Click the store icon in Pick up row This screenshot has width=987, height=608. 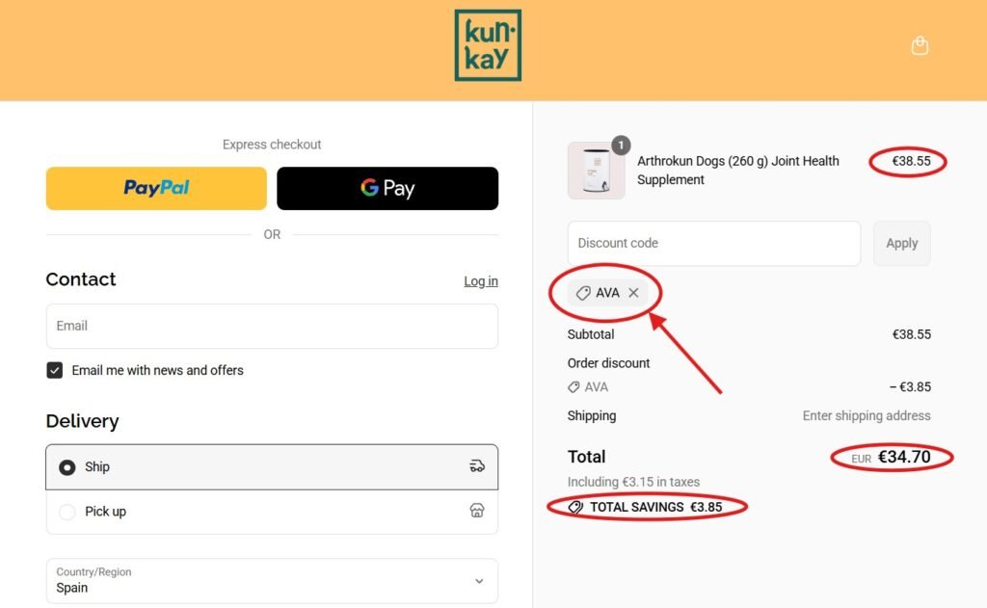pos(477,511)
